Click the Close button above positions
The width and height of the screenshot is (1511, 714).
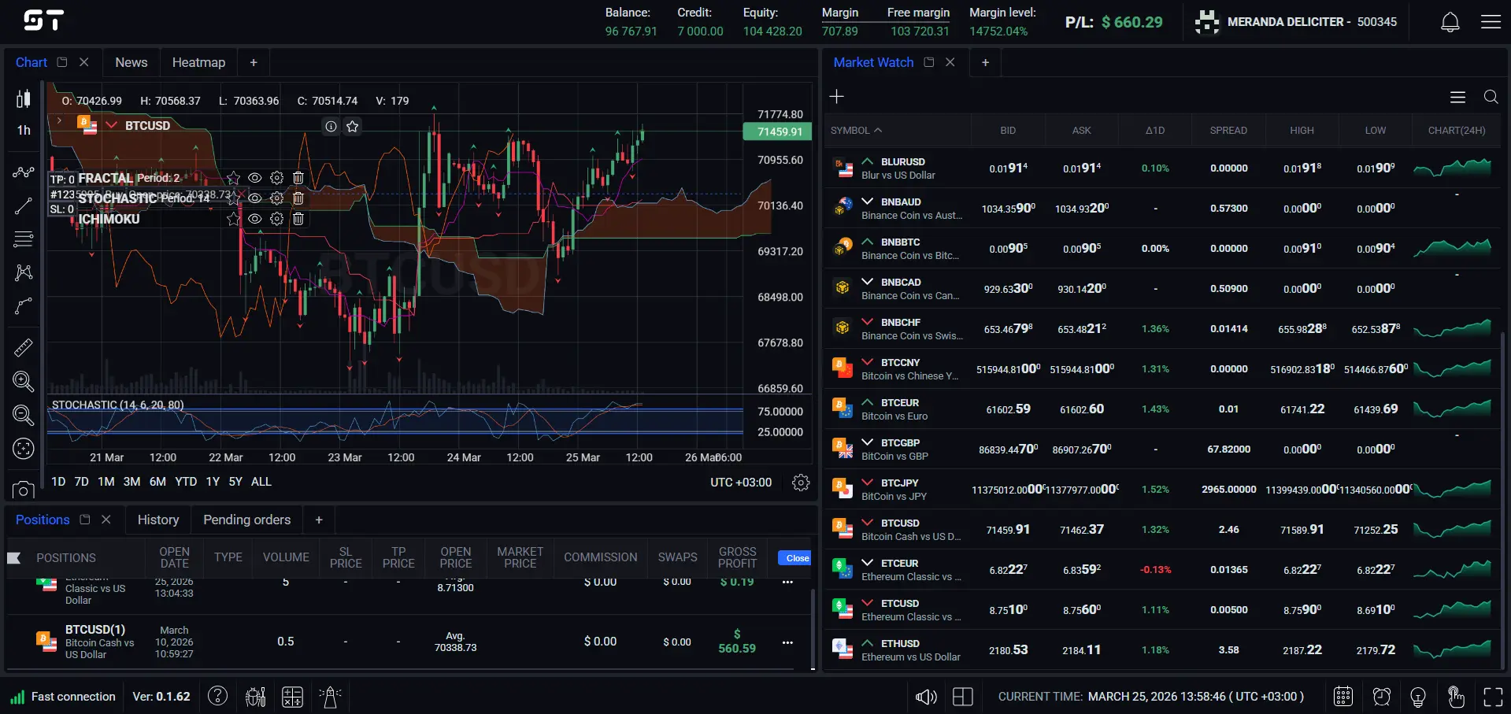[x=794, y=557]
